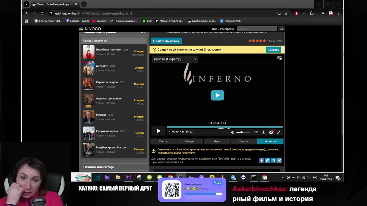This screenshot has width=367, height=206.
Task: Share the page on VK
Action: click(x=279, y=160)
